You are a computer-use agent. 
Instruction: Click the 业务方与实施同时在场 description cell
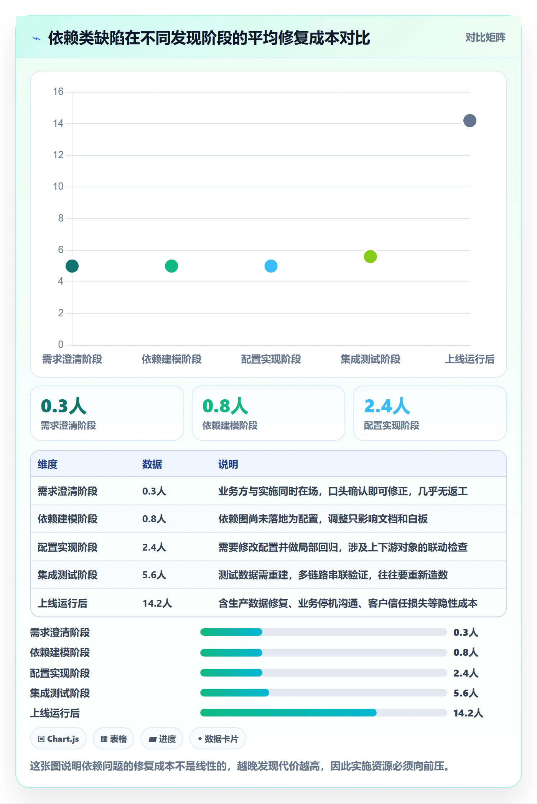point(343,491)
